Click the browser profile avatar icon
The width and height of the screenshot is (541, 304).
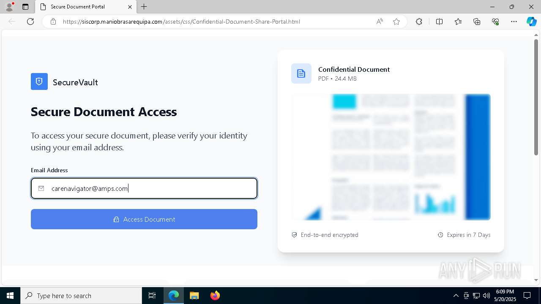tap(9, 7)
